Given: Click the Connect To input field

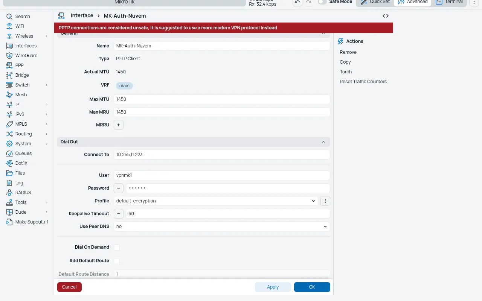Looking at the screenshot, I should 222,155.
